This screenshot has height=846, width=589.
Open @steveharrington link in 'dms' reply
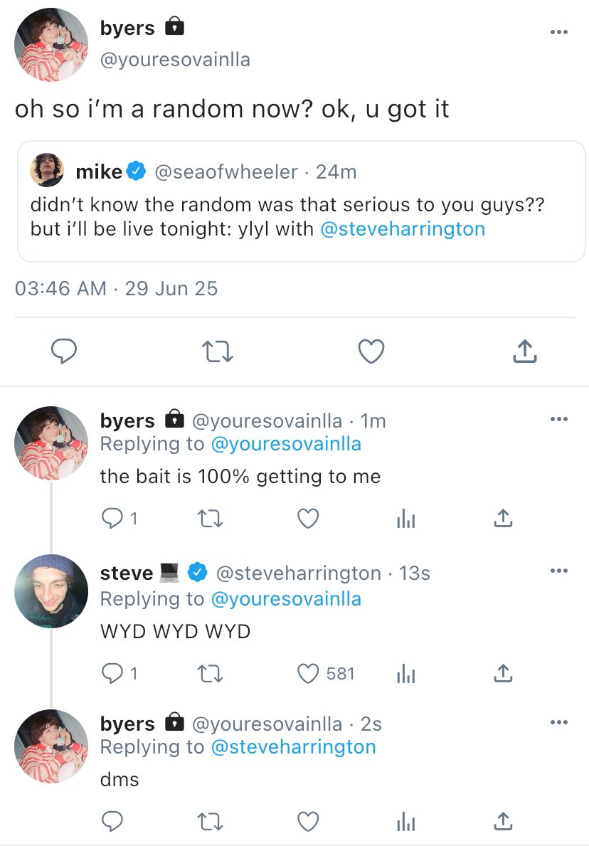click(x=293, y=746)
